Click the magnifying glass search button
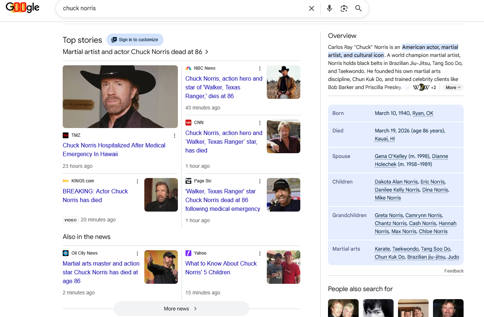The image size is (484, 317). [x=359, y=8]
